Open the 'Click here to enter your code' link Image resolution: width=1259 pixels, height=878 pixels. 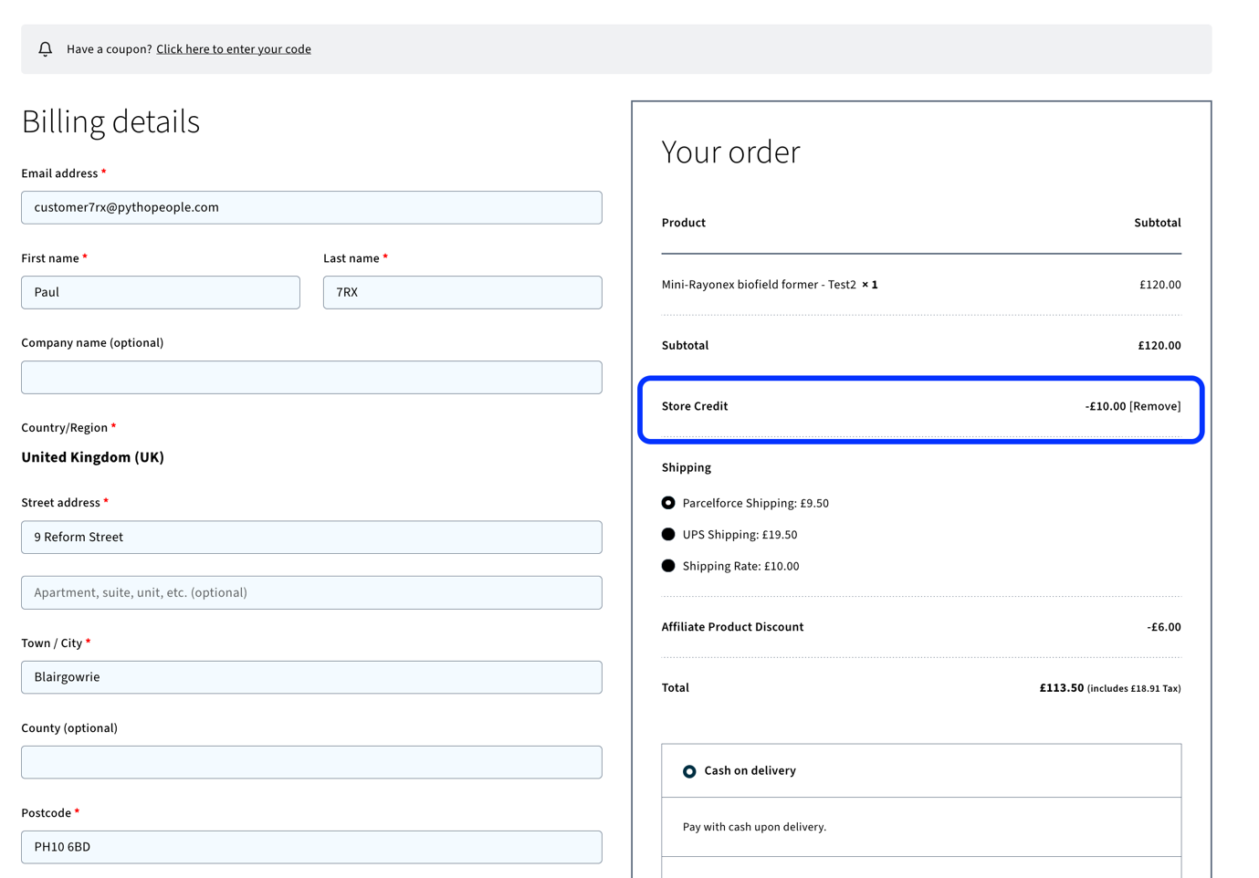[x=234, y=49]
